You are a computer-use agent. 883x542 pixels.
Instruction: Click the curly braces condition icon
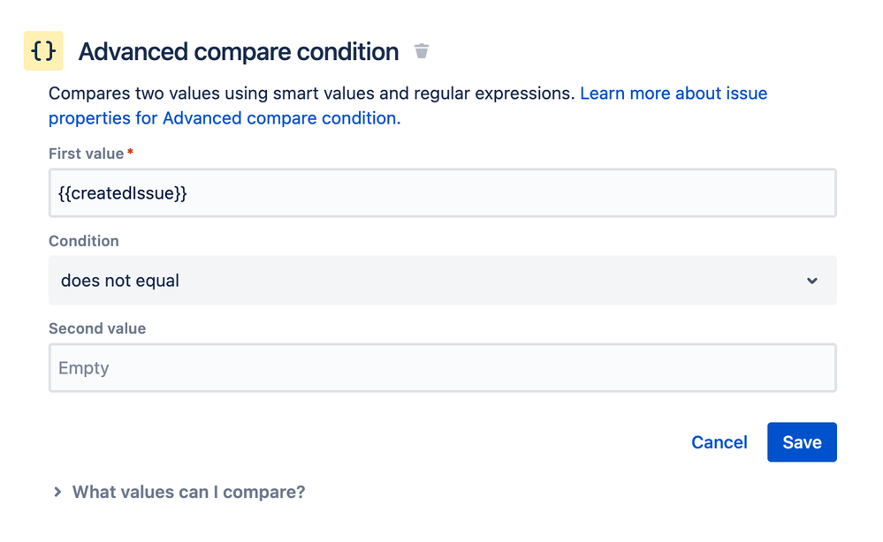43,52
